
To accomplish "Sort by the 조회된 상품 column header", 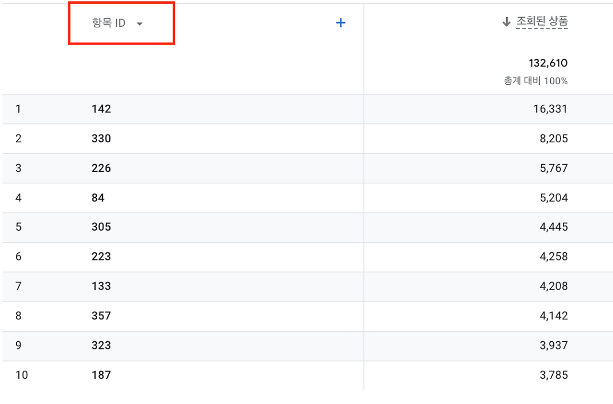I will (541, 22).
